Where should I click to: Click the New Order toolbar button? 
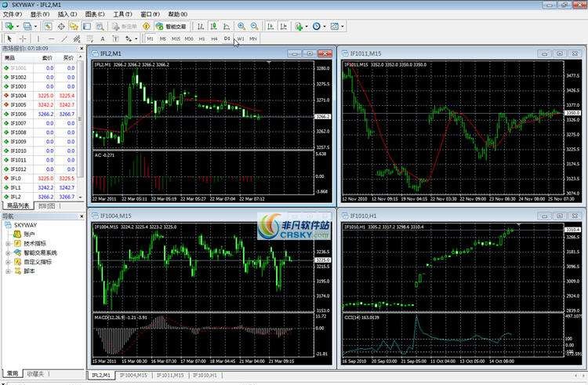point(125,26)
